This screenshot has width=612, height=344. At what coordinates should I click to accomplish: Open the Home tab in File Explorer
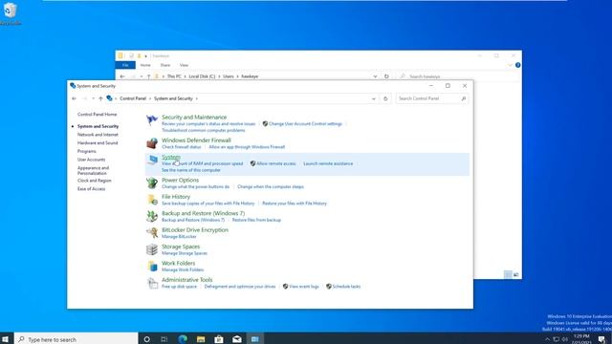coord(145,65)
